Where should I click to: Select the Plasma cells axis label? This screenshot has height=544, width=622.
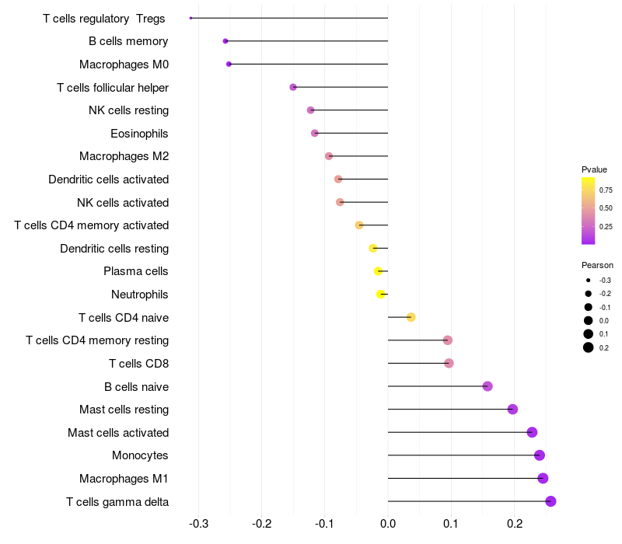136,271
